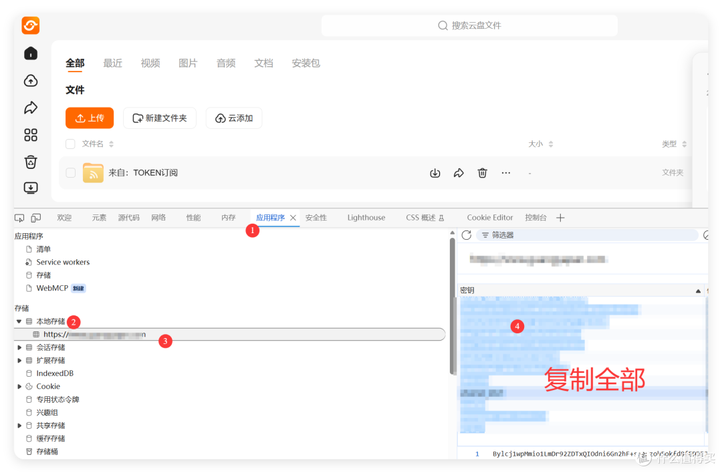
Task: Open the 控制台 DevTools tab
Action: point(536,218)
